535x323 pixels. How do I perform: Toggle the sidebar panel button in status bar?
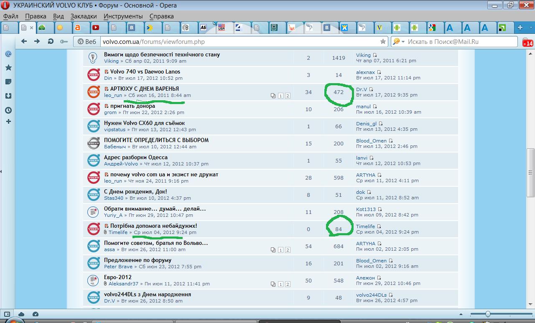(x=7, y=314)
